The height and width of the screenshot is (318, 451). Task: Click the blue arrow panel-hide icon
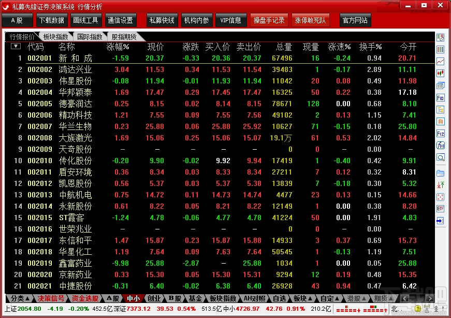(440, 221)
